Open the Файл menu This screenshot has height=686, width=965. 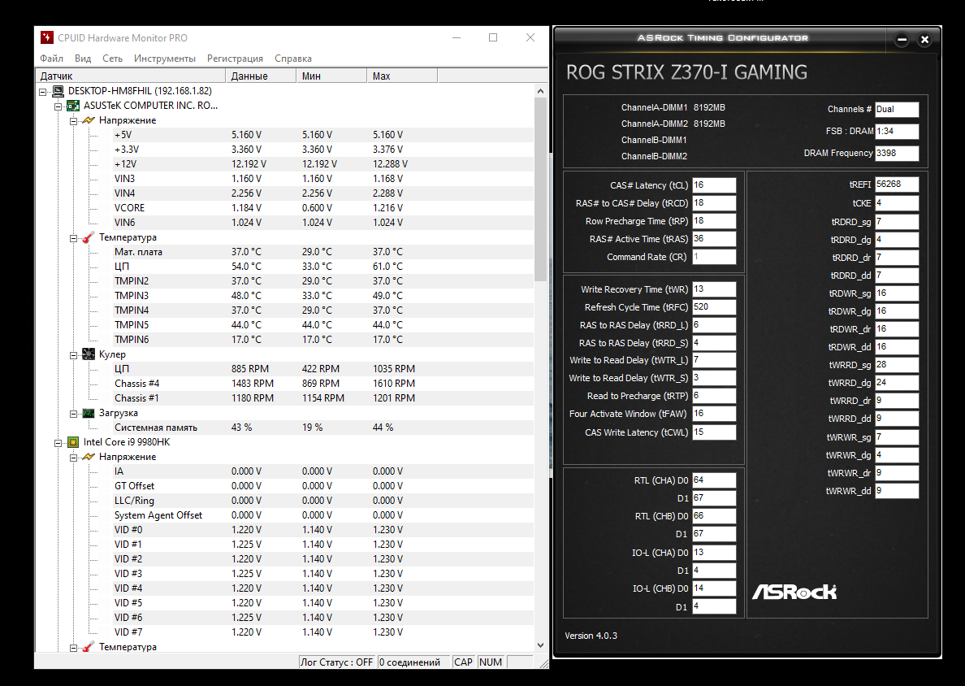pos(52,59)
